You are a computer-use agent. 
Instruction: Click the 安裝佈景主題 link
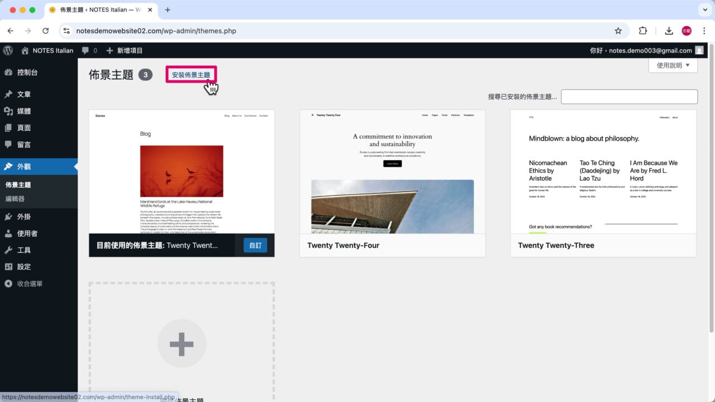click(x=191, y=74)
